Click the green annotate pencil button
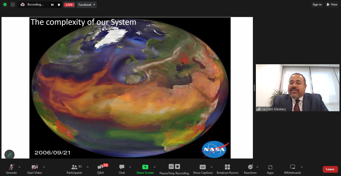The width and height of the screenshot is (341, 176). tap(9, 154)
